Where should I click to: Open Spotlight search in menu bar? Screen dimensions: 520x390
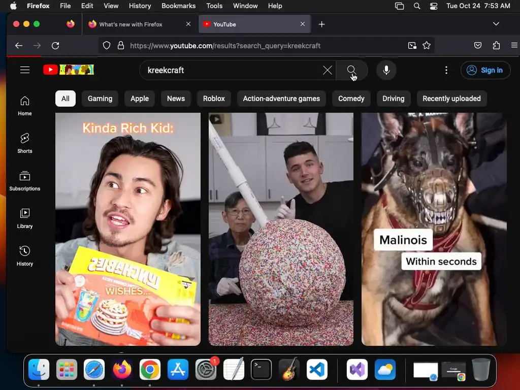(x=417, y=6)
